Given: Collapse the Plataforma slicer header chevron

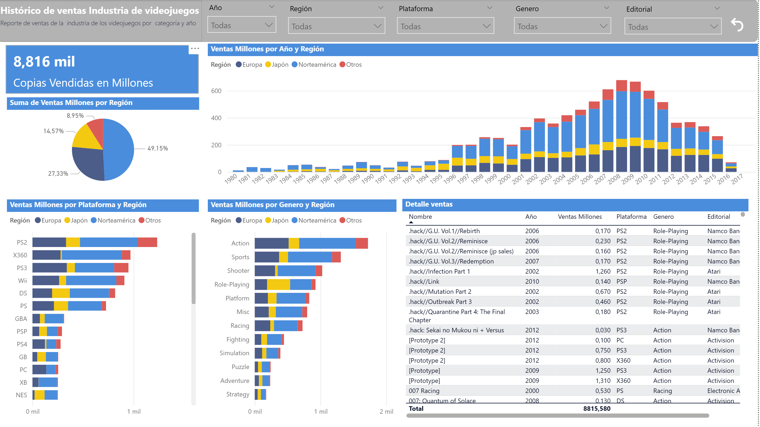Looking at the screenshot, I should [x=489, y=8].
